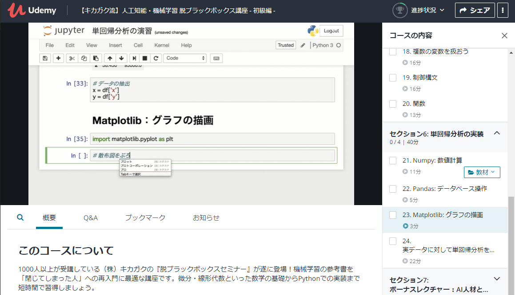515x295 pixels.
Task: Open the Jupyter Cell menu
Action: tap(138, 45)
